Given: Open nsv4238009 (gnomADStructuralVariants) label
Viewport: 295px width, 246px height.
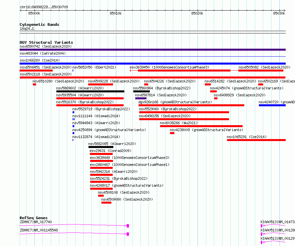Looking at the screenshot, I should click(206, 130).
